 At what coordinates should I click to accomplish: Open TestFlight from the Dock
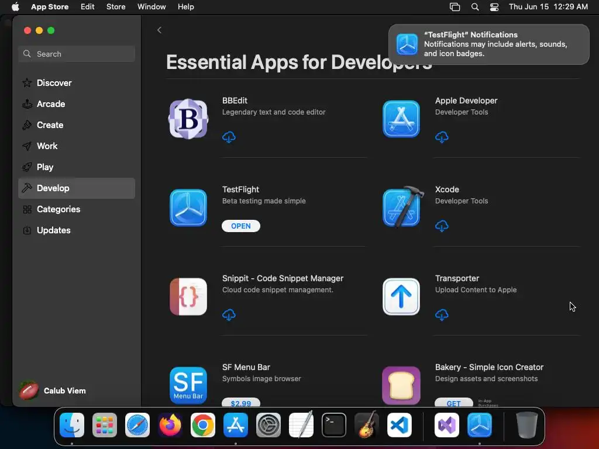click(480, 425)
